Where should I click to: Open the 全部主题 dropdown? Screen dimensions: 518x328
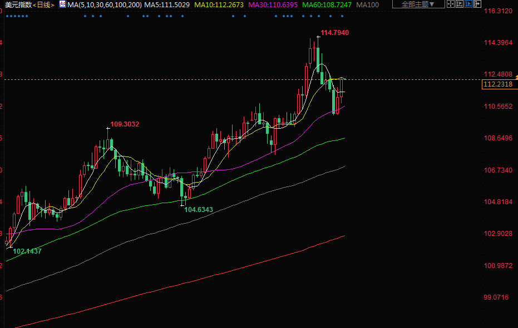(x=418, y=4)
